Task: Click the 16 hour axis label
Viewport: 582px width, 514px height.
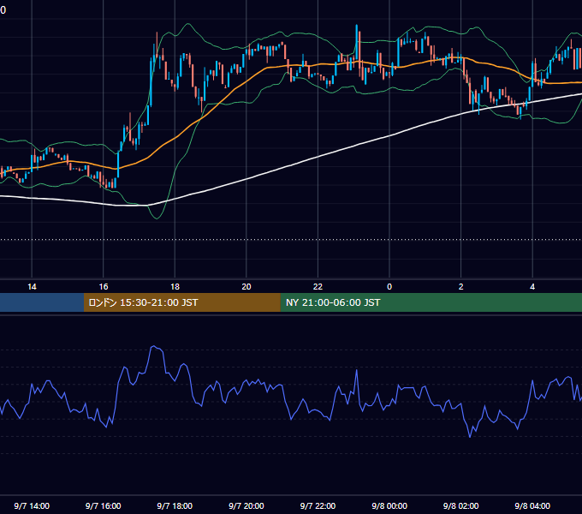Action: (104, 287)
